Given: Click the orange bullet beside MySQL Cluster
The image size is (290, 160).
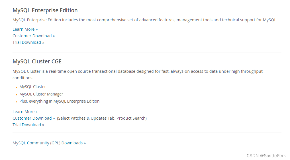Looking at the screenshot, I should pyautogui.click(x=17, y=87).
